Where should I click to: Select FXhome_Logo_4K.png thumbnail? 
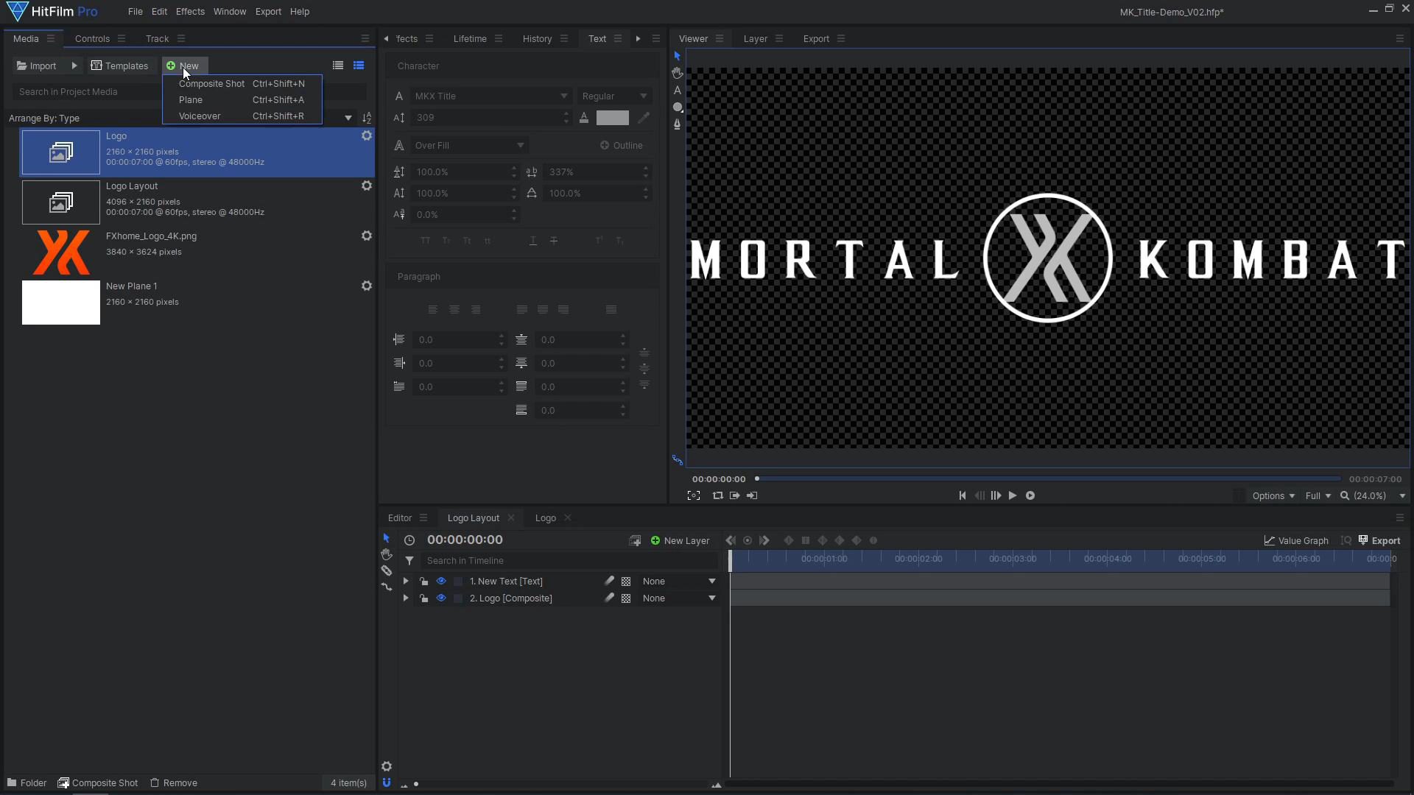tap(61, 252)
